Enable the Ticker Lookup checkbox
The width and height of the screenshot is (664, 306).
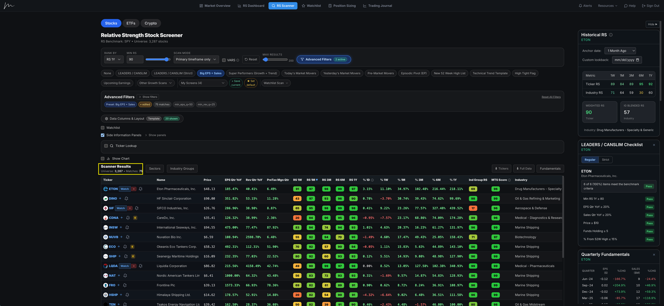(x=106, y=146)
